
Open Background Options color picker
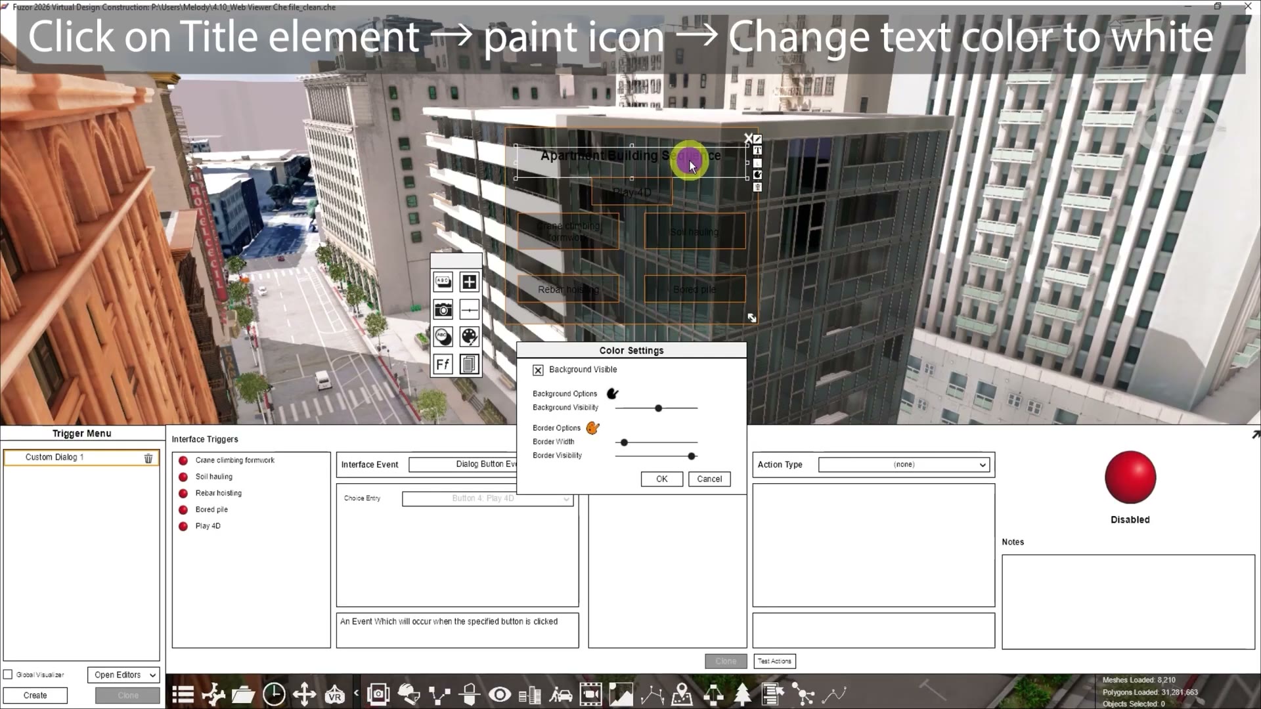point(612,394)
